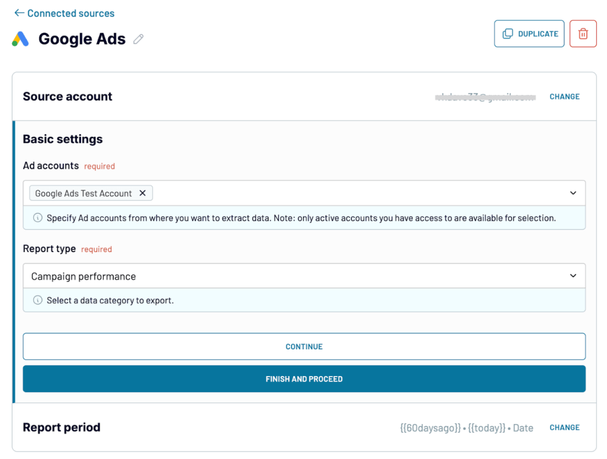Viewport: 607px width, 459px height.
Task: Edit the Google Ads name with pencil icon
Action: click(138, 39)
